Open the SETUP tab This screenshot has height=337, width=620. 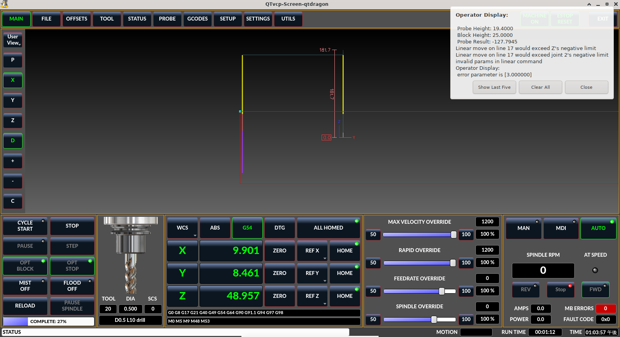[x=228, y=19]
